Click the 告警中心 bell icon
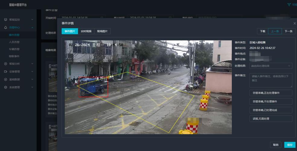This screenshot has height=151, width=297. pos(5,27)
